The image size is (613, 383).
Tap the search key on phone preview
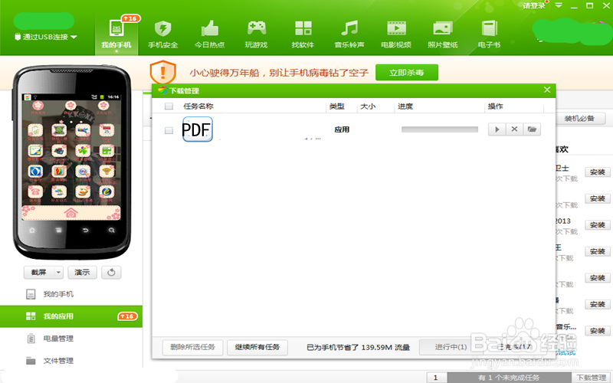(x=111, y=231)
